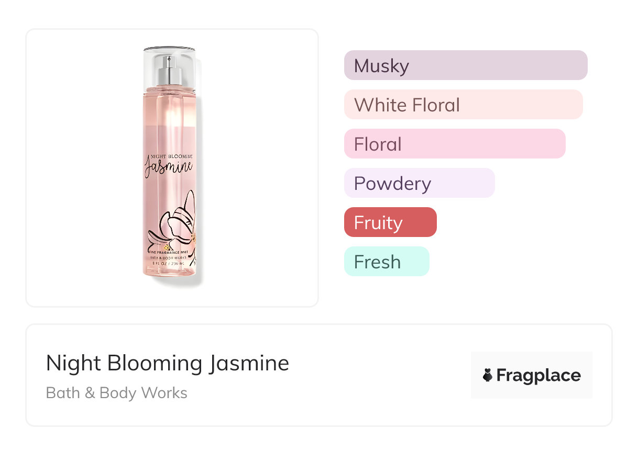Choose the Powdery accord bar
The height and width of the screenshot is (452, 638).
pos(419,183)
